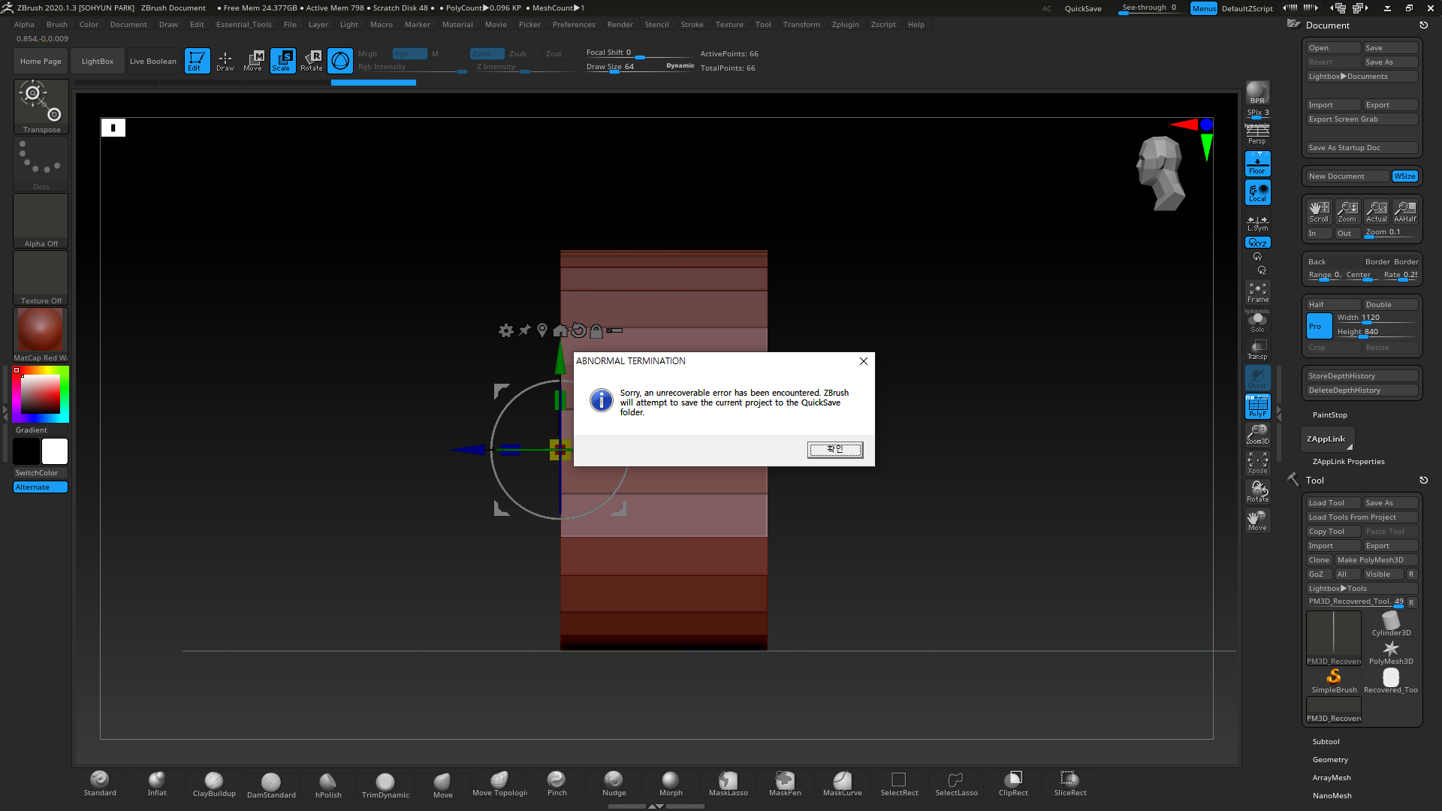This screenshot has height=811, width=1442.
Task: Click the MatCap Red Wax material swatch
Action: coord(41,330)
